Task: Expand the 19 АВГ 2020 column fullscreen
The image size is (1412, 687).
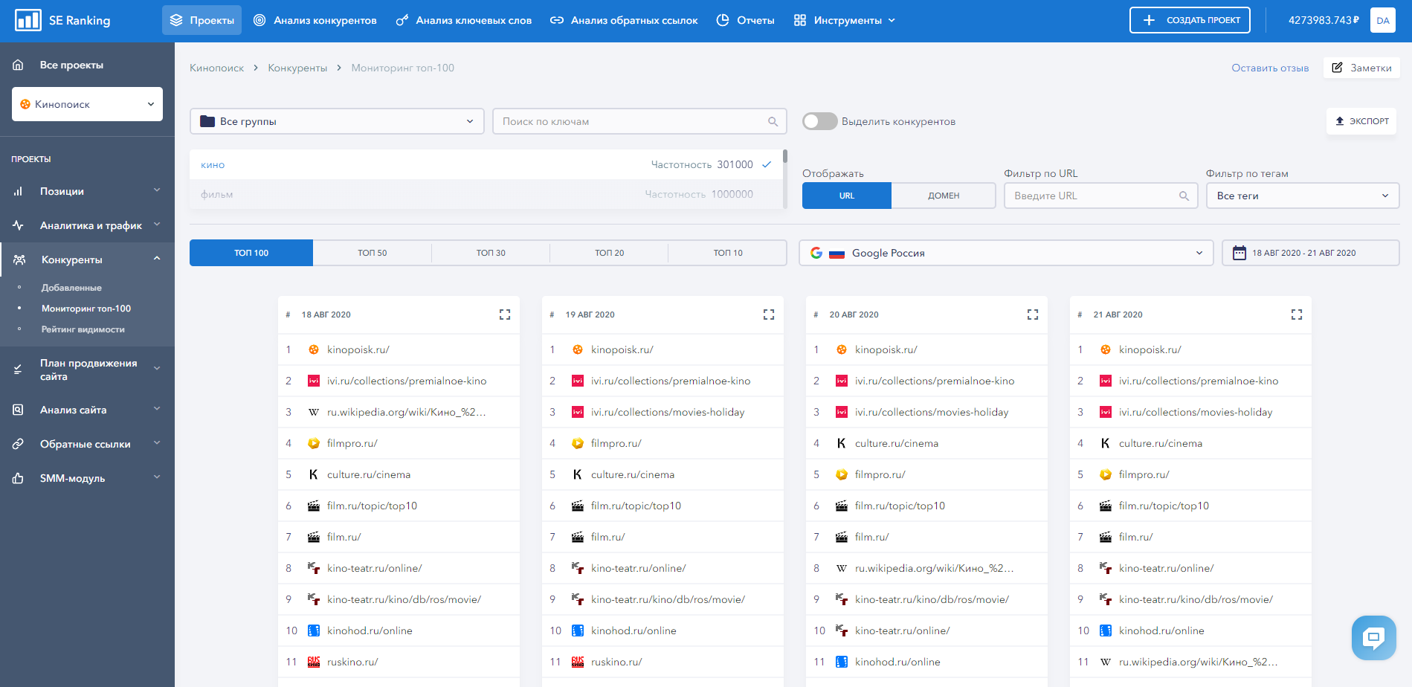Action: 769,315
